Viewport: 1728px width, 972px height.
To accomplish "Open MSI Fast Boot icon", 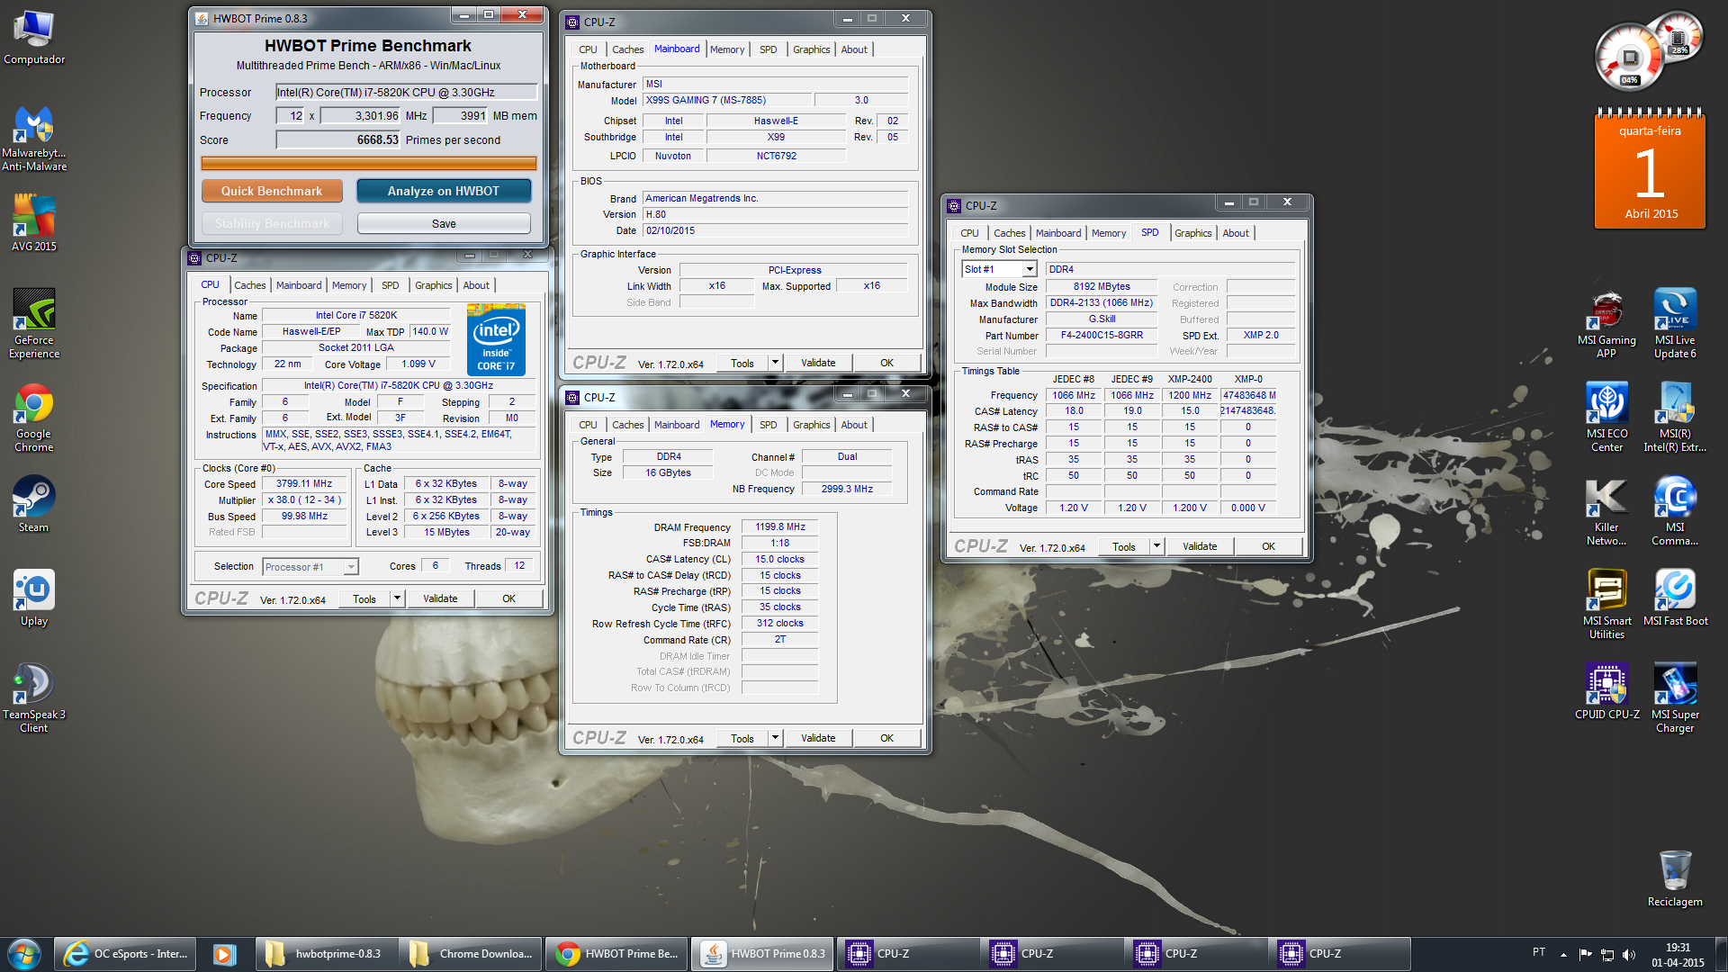I will (1675, 598).
